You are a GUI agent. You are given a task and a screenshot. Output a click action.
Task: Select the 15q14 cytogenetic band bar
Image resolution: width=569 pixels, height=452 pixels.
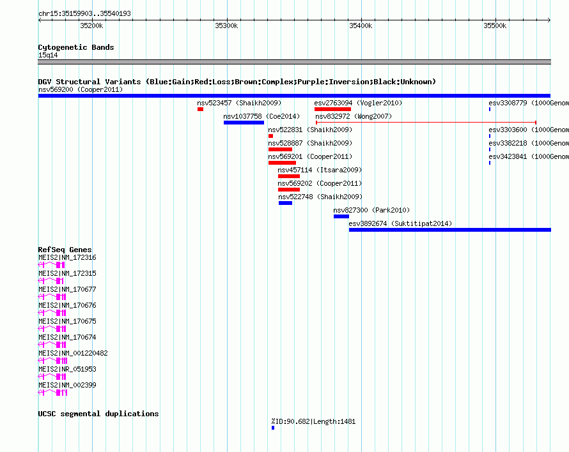pos(294,62)
